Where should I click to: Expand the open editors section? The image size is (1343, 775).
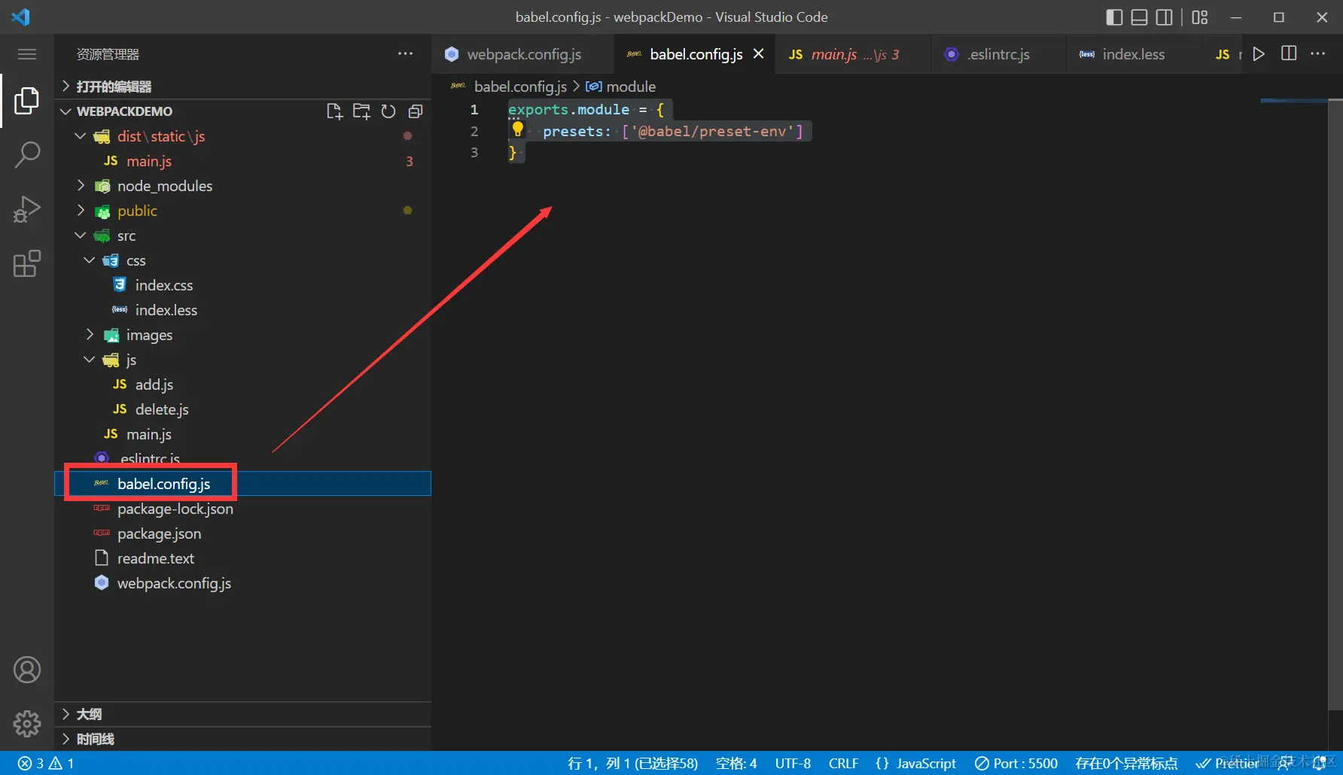point(242,87)
